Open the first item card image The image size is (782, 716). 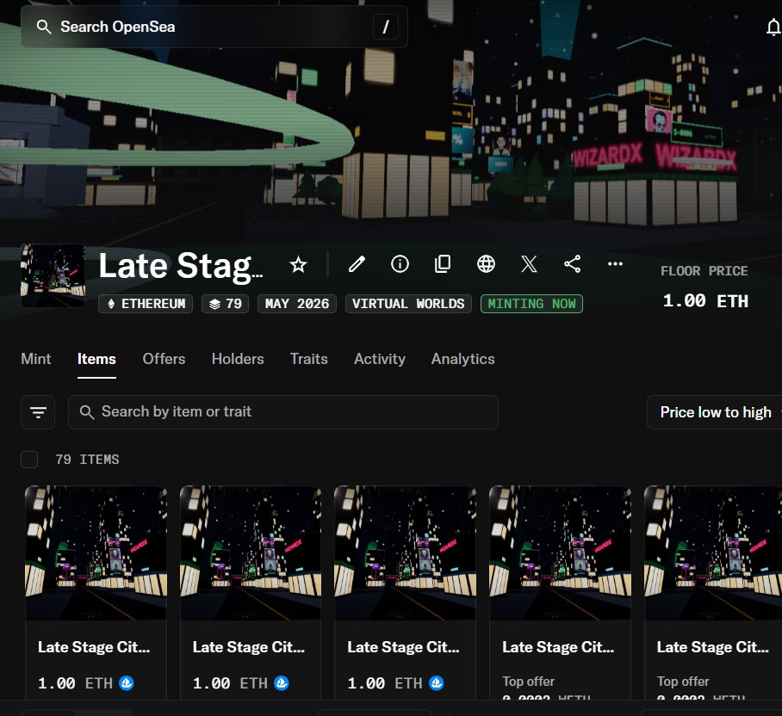pyautogui.click(x=96, y=553)
